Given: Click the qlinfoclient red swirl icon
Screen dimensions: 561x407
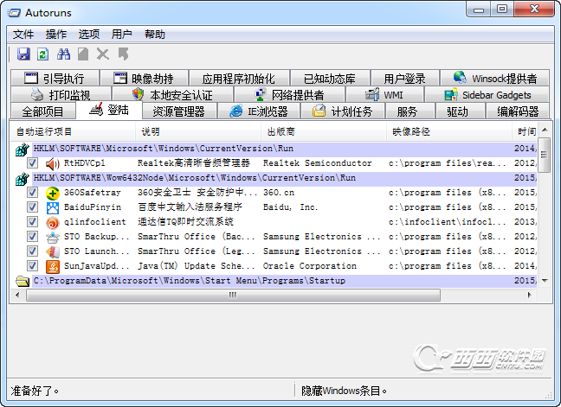Looking at the screenshot, I should click(53, 222).
